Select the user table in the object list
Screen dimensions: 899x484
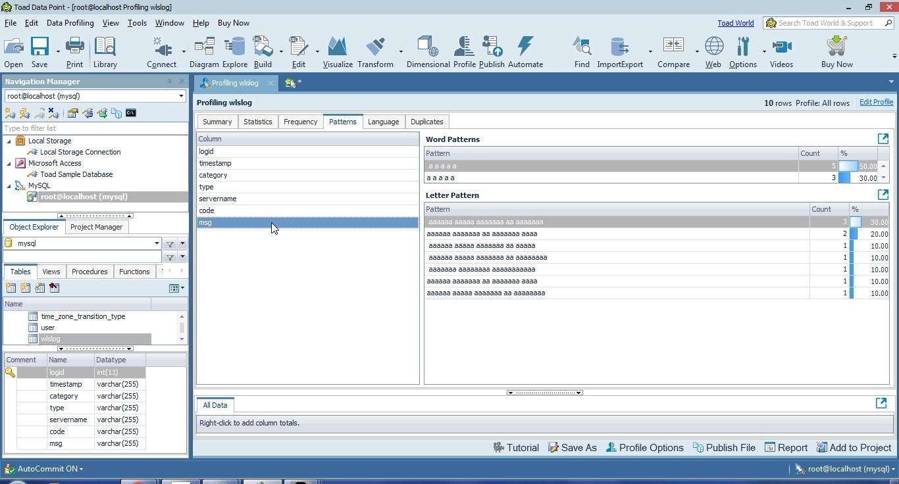(x=48, y=327)
